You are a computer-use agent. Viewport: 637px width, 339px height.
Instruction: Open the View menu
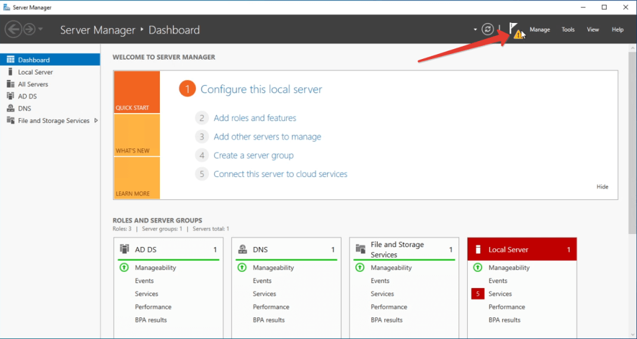(x=593, y=30)
